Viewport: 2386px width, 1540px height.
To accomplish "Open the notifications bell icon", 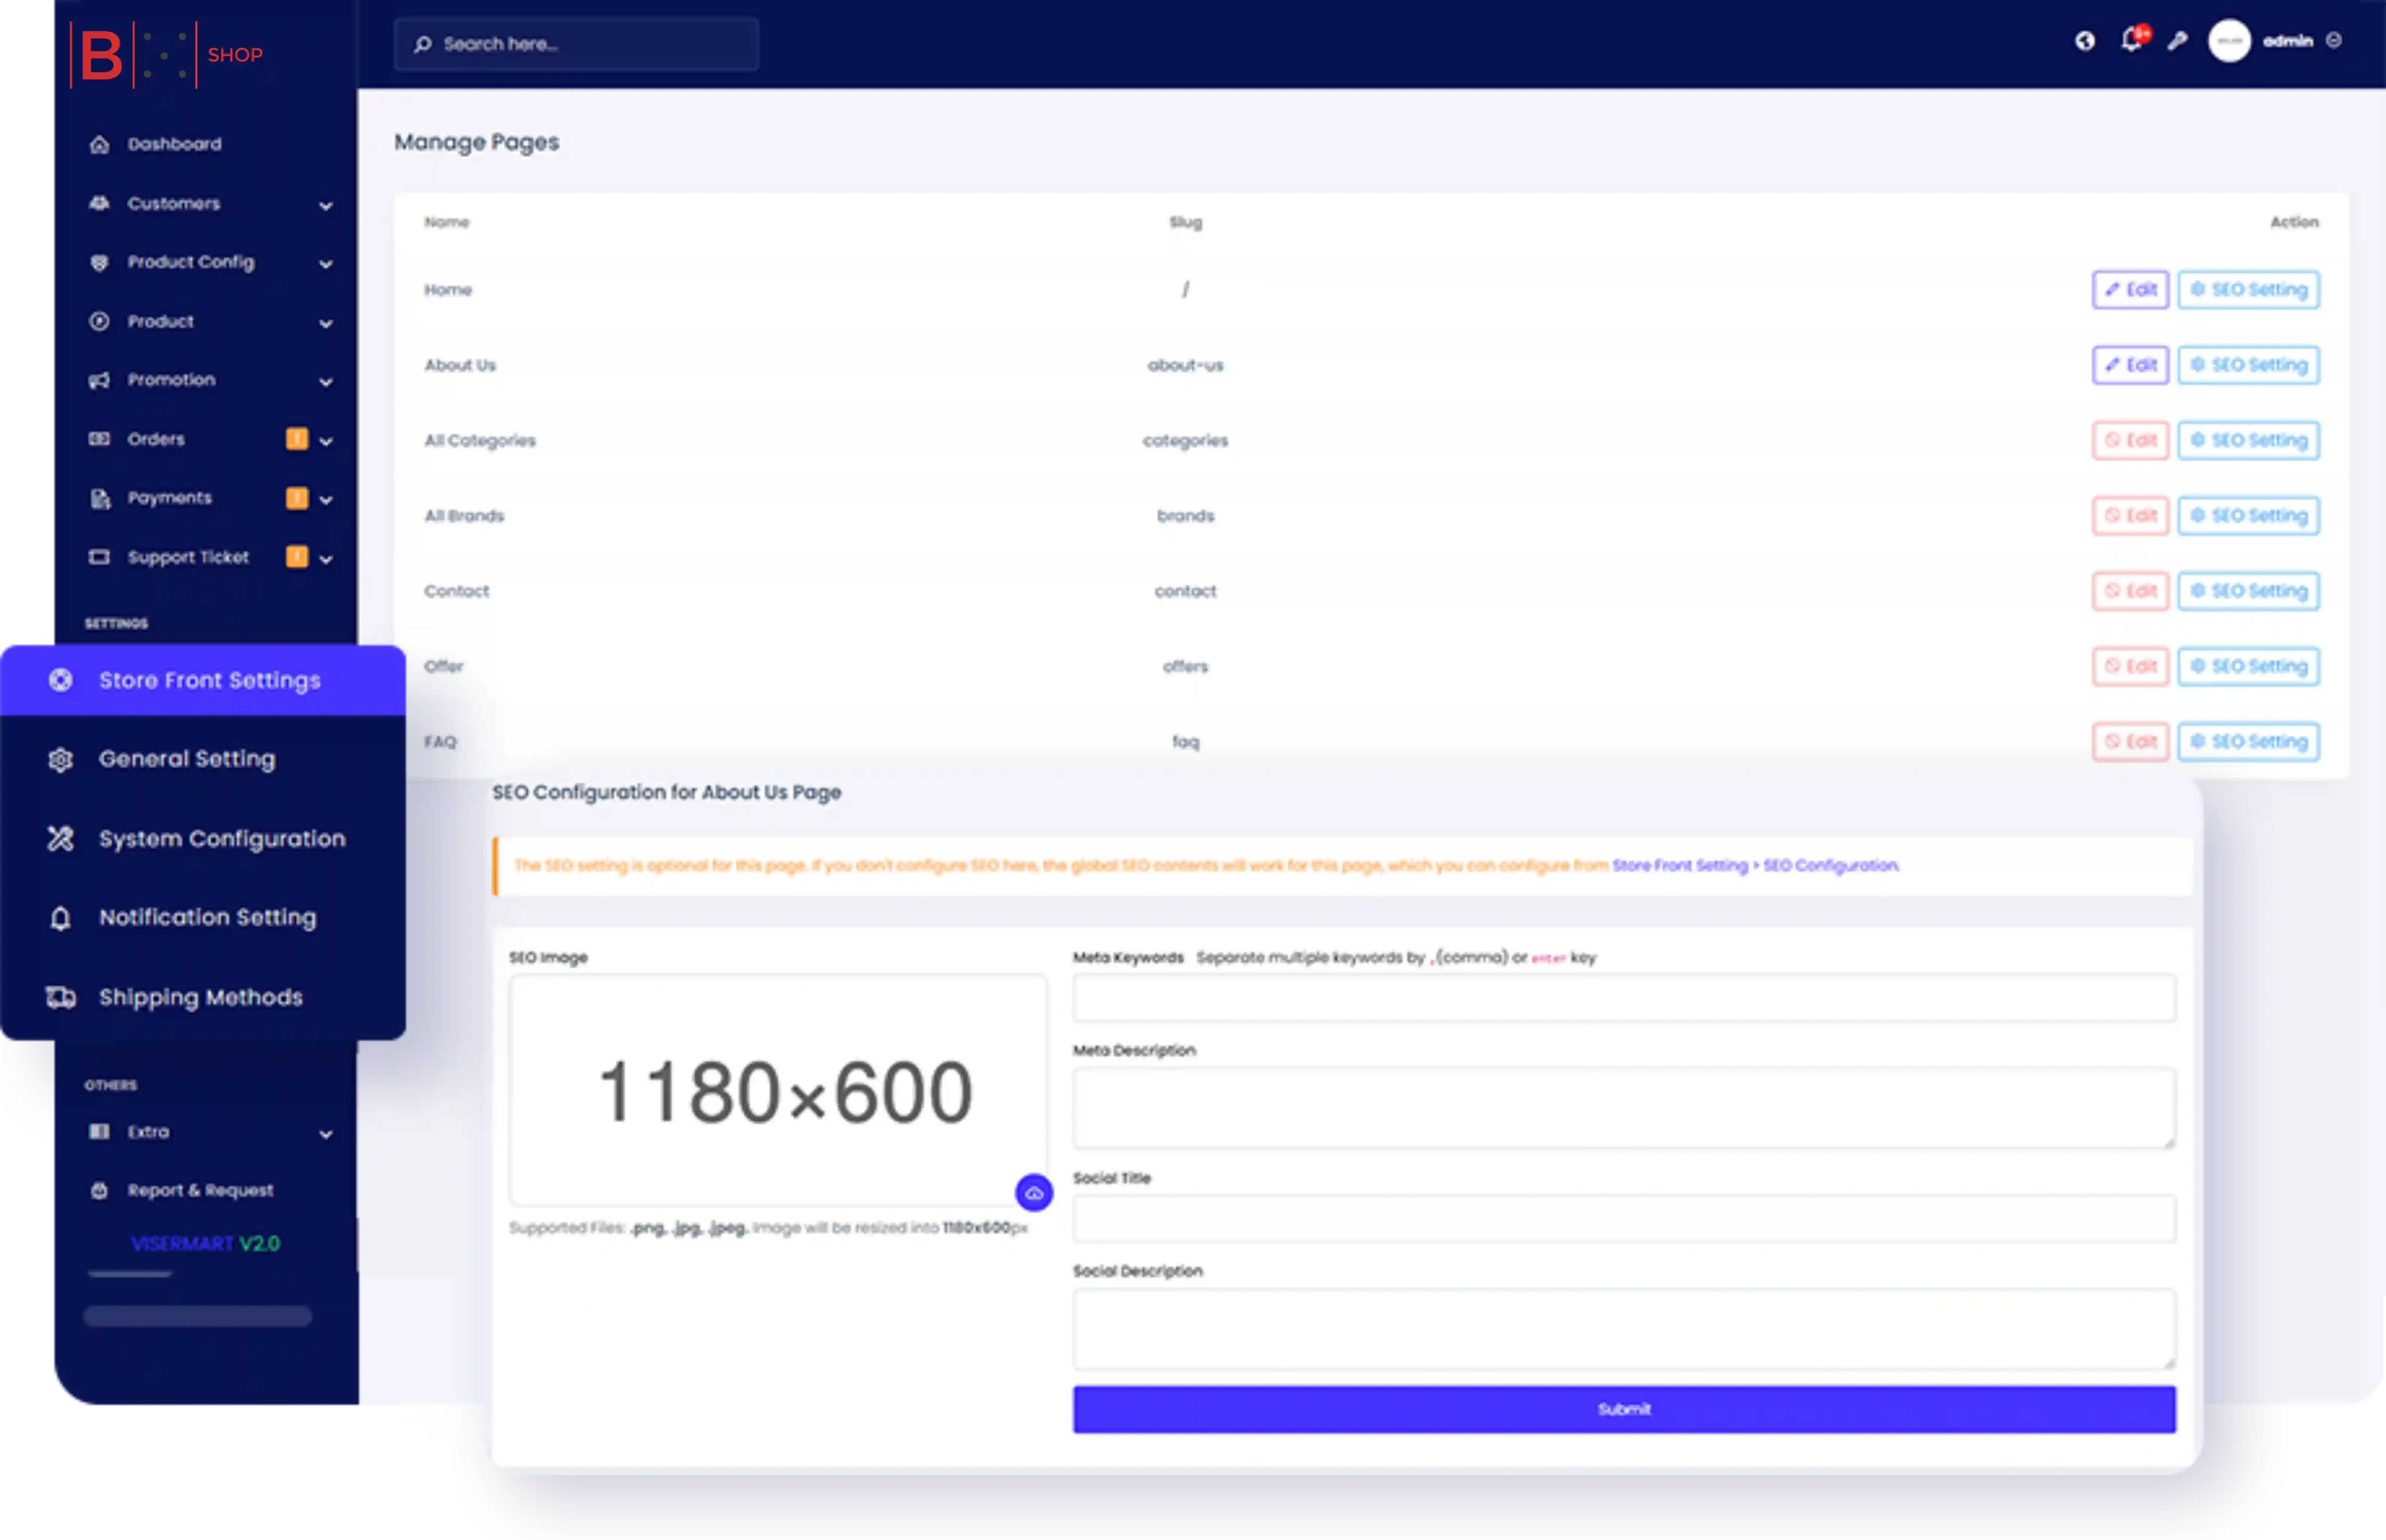I will pos(2131,41).
